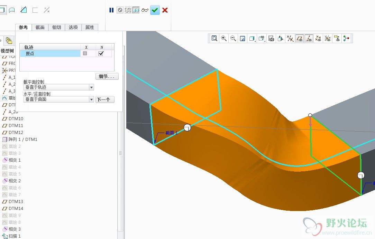Click the refit zoom window icon
Image resolution: width=375 pixels, height=239 pixels.
click(x=214, y=38)
